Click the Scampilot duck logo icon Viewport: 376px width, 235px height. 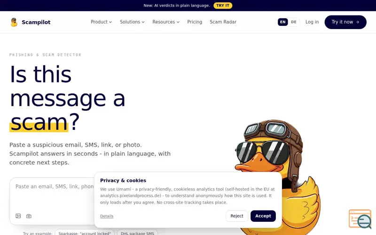point(14,22)
